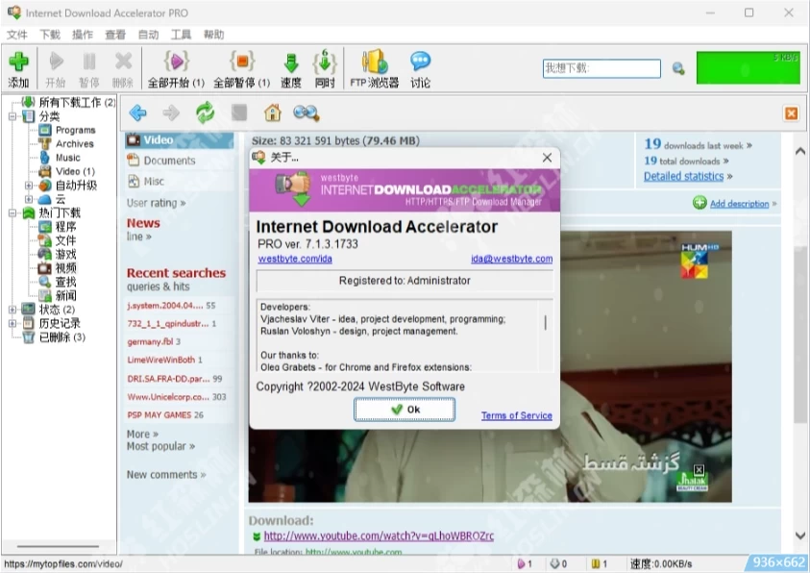Select the Video (1) category
Screen dimensions: 810x573
(75, 171)
